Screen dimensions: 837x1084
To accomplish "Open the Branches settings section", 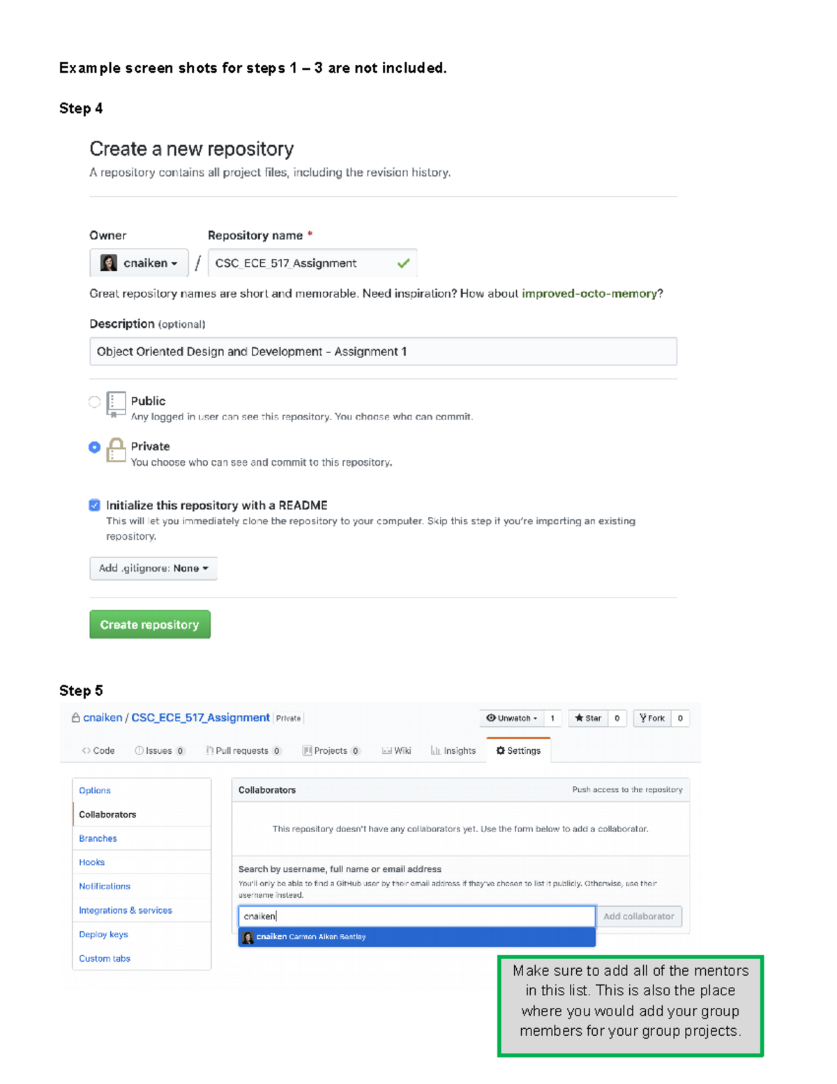I will tap(98, 838).
